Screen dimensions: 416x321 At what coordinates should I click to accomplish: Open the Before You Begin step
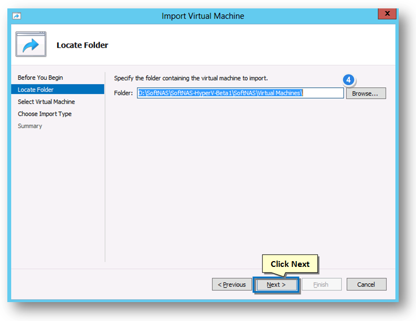click(x=40, y=78)
